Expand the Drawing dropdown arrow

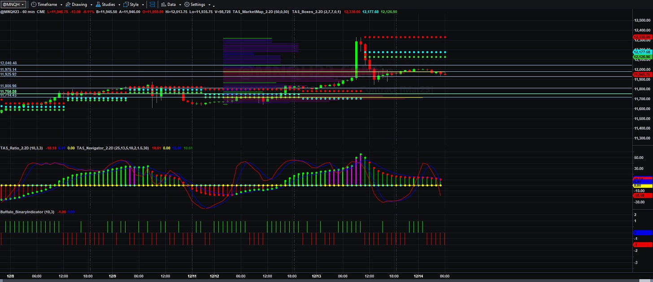click(x=91, y=4)
